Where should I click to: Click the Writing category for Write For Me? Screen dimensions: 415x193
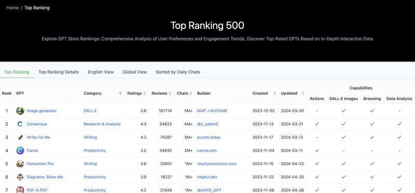click(90, 137)
